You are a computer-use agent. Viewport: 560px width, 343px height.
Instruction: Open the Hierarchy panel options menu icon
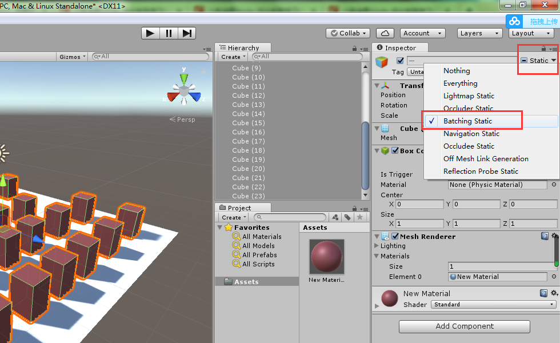tap(364, 49)
